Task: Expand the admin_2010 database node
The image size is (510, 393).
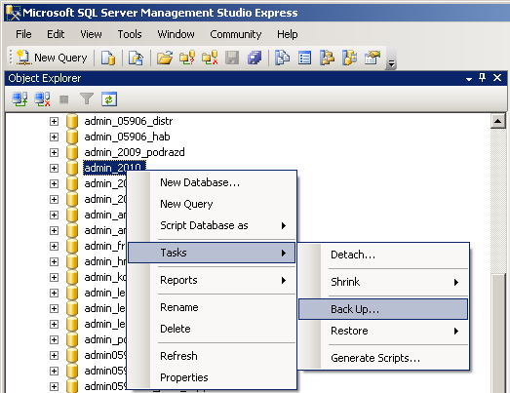Action: point(54,168)
